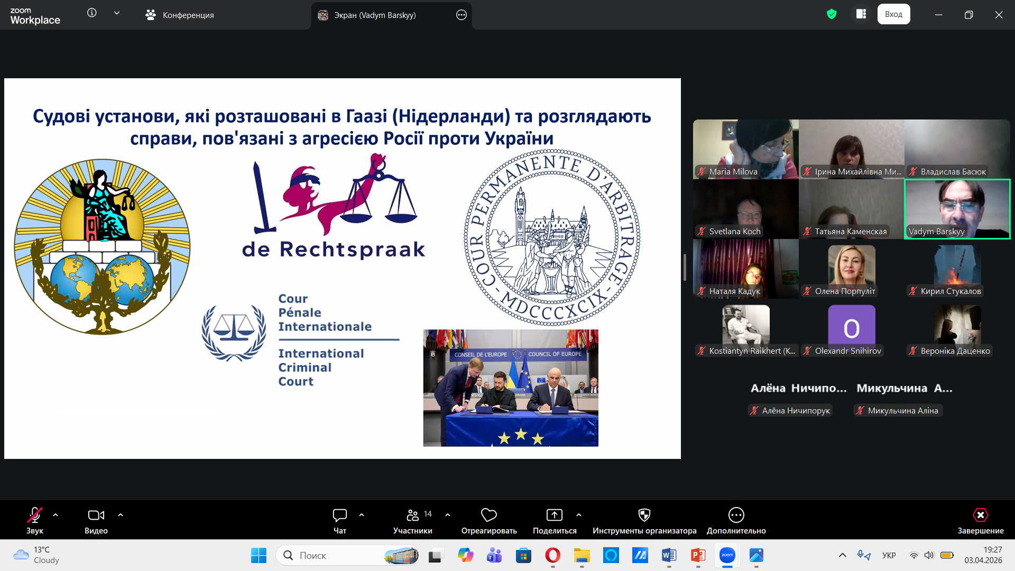Screen dimensions: 1015x571
Task: Open the React hearts menu
Action: click(489, 521)
